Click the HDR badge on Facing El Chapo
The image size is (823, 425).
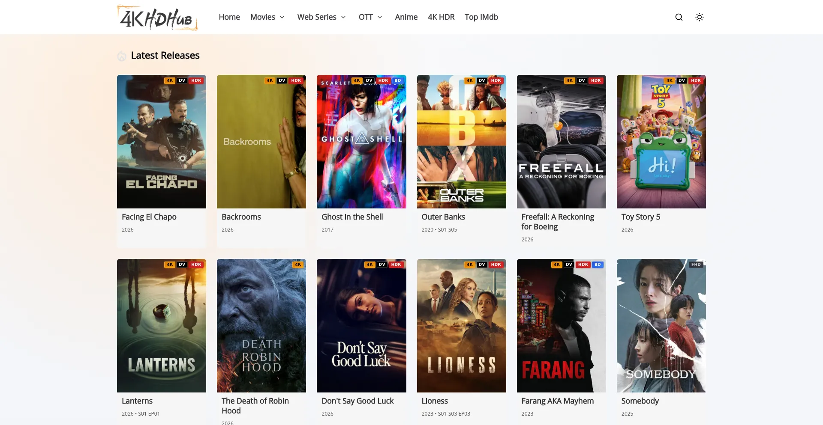[x=196, y=80]
